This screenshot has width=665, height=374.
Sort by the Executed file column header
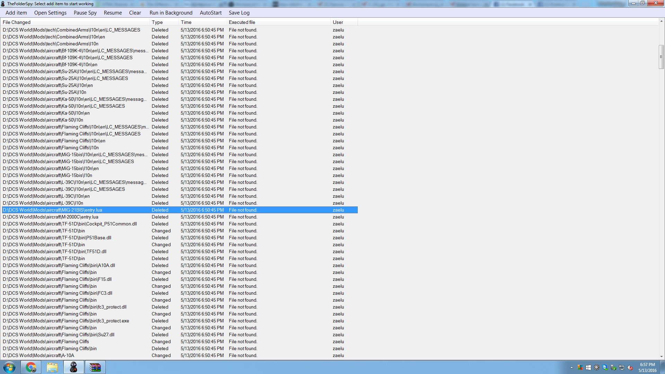click(x=279, y=22)
